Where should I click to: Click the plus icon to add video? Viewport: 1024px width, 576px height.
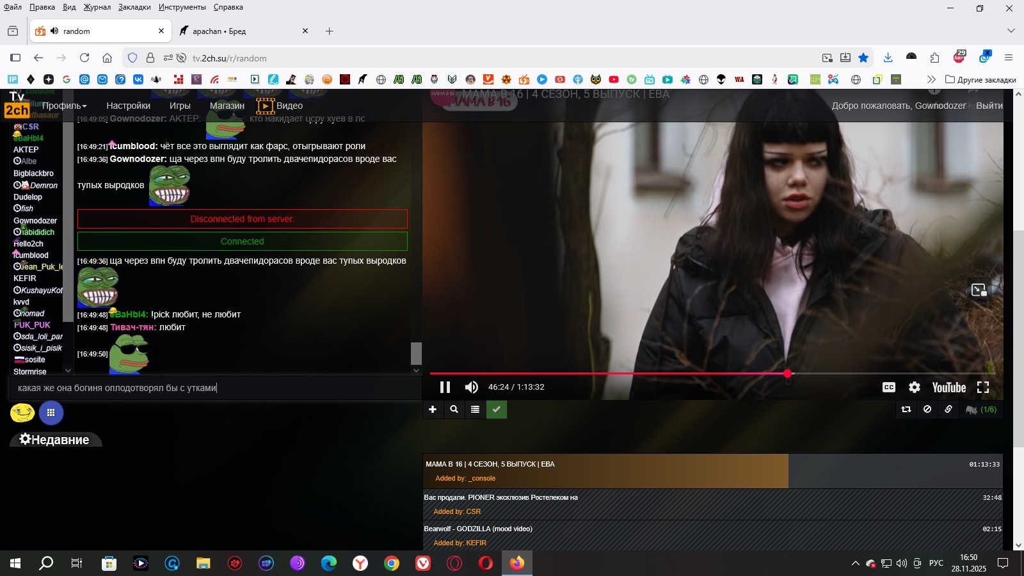433,410
